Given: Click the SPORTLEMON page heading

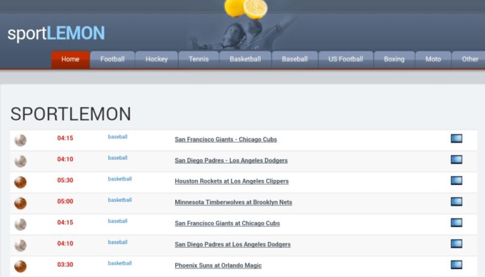Looking at the screenshot, I should [x=71, y=114].
